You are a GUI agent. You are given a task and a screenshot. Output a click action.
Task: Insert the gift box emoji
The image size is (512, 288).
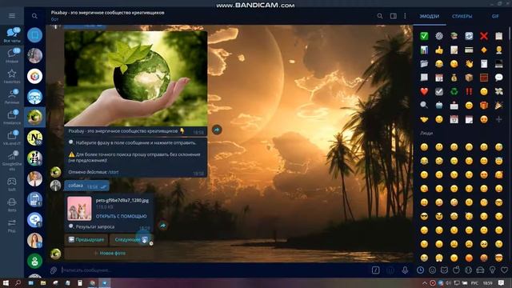484,105
